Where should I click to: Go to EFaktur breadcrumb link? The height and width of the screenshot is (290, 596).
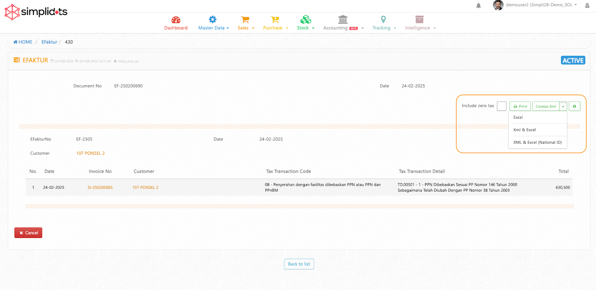coord(49,42)
